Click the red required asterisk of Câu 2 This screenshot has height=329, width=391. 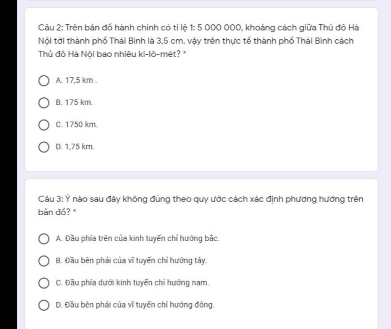click(185, 53)
